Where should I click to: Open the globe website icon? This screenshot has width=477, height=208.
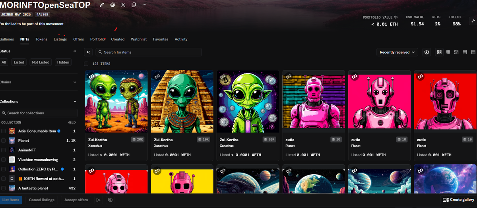tap(112, 5)
